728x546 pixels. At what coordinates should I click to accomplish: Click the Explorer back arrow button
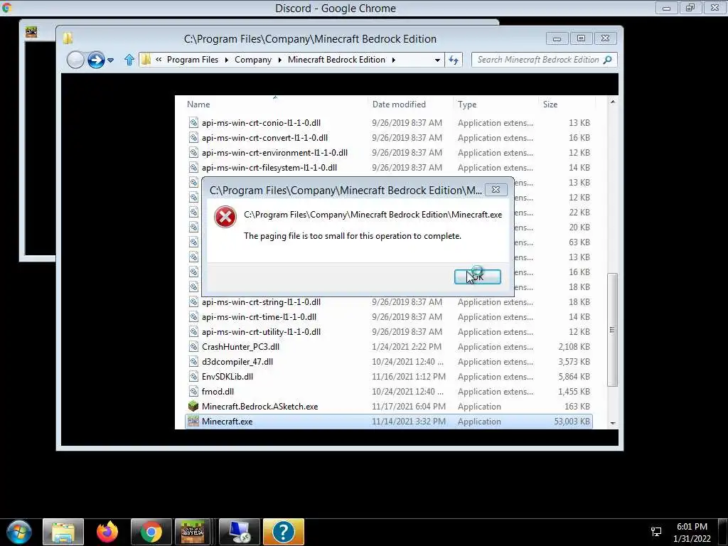[75, 60]
